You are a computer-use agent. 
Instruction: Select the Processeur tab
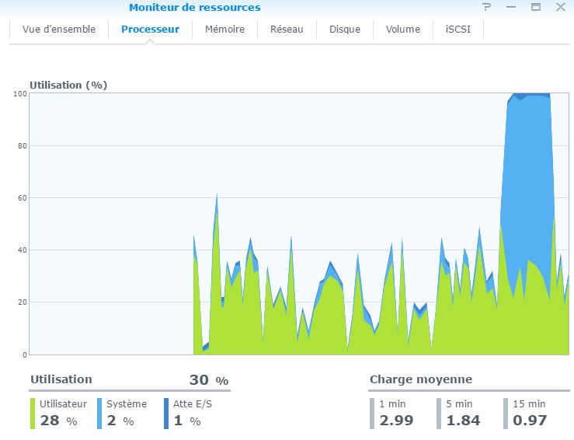(150, 30)
